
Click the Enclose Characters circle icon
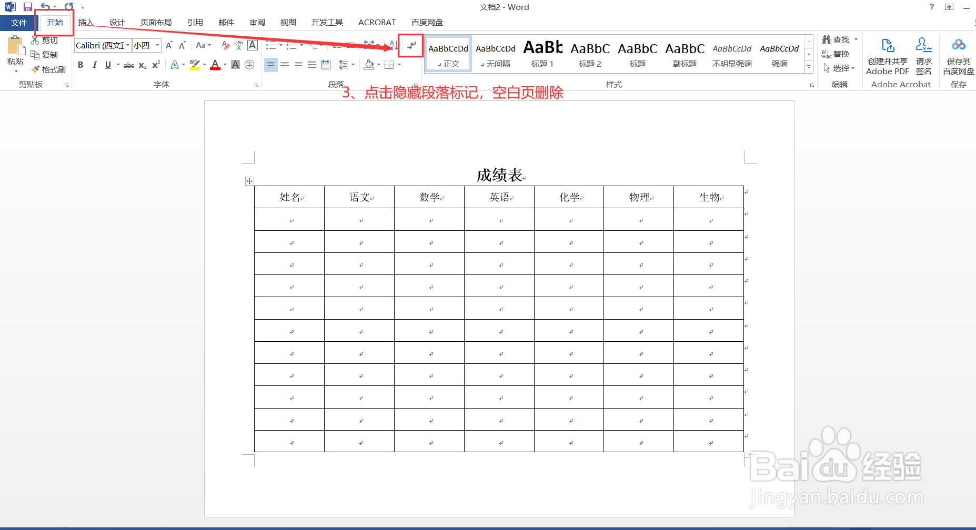(249, 65)
